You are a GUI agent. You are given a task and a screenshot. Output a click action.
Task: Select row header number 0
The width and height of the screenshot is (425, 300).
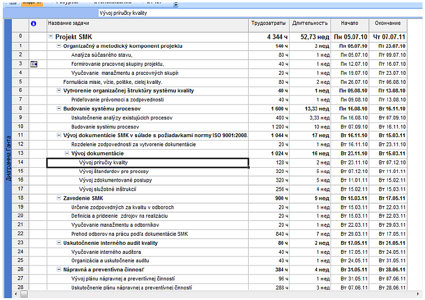[20, 37]
